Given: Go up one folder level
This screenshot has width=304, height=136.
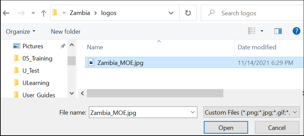Looking at the screenshot, I should tap(44, 13).
